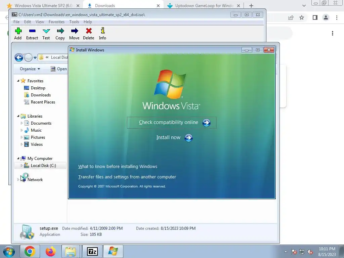Select Network in the navigation pane

pos(35,180)
